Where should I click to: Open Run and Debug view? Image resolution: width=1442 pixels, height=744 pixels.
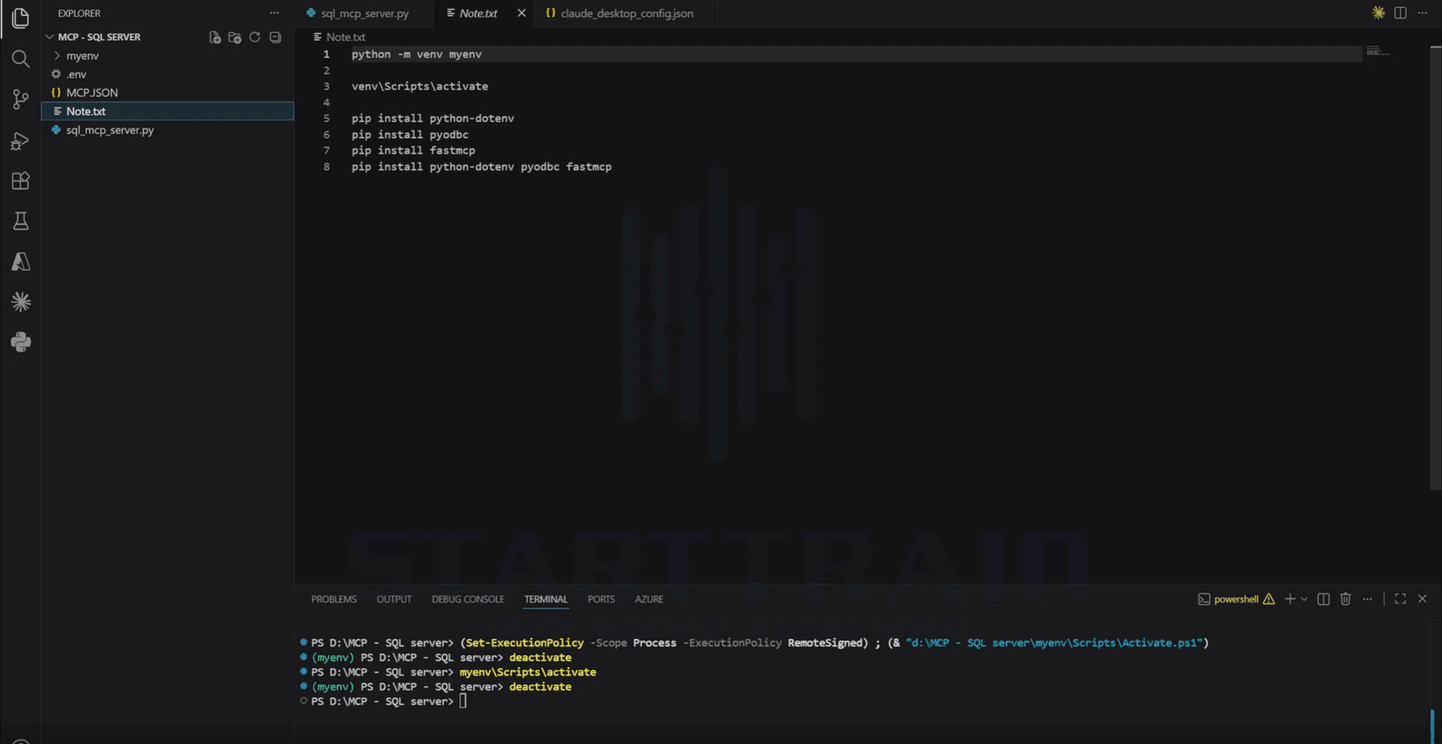click(20, 141)
